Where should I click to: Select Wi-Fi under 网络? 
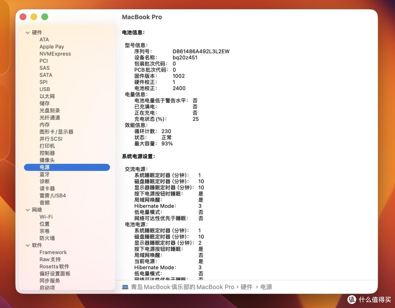coord(46,217)
